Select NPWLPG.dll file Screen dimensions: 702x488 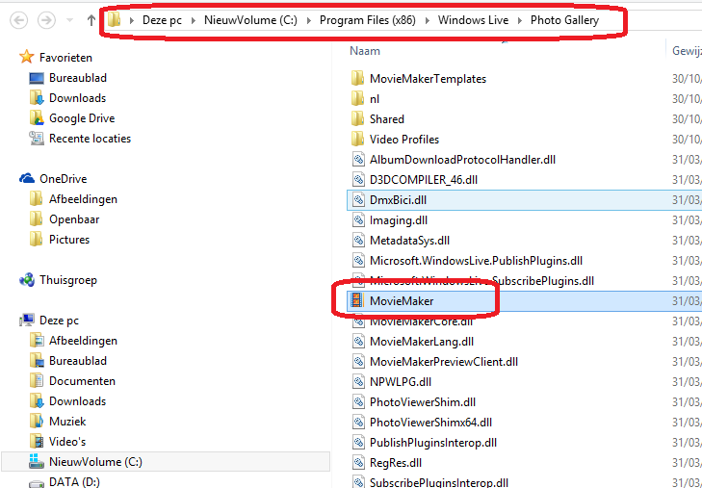tap(401, 381)
